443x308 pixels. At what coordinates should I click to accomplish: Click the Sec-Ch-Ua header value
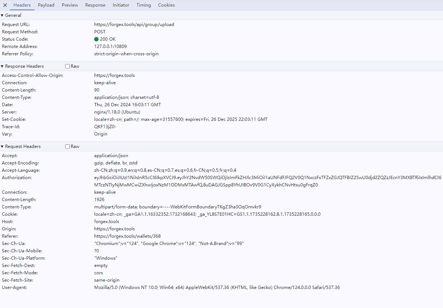click(x=169, y=244)
